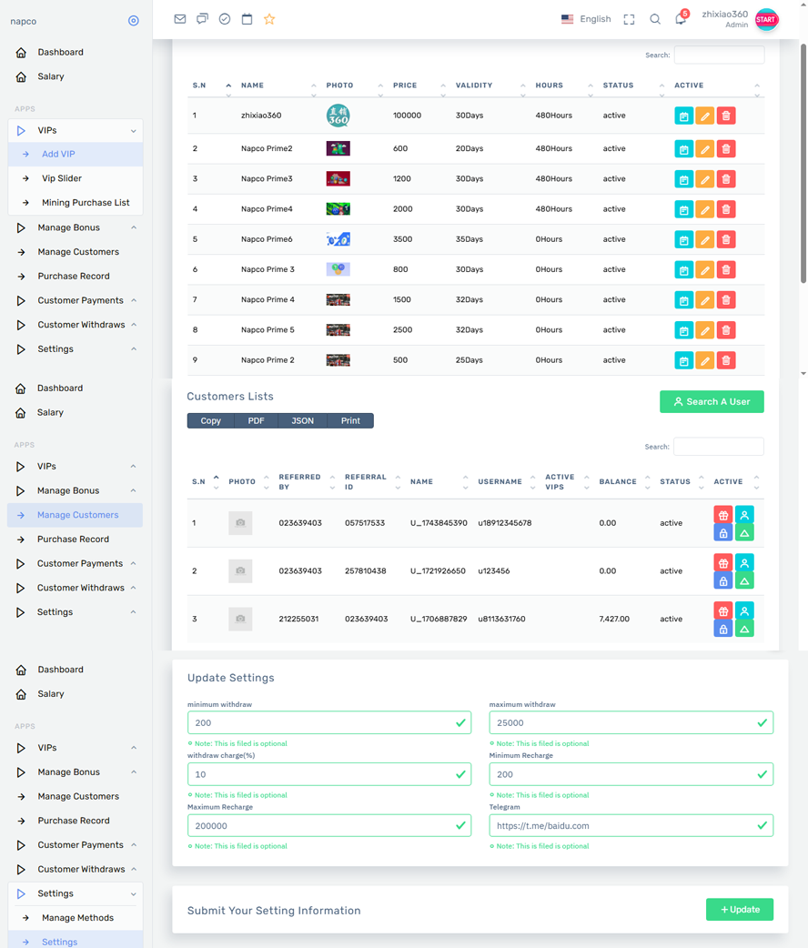Open the English language dropdown
This screenshot has width=808, height=948.
tap(586, 19)
